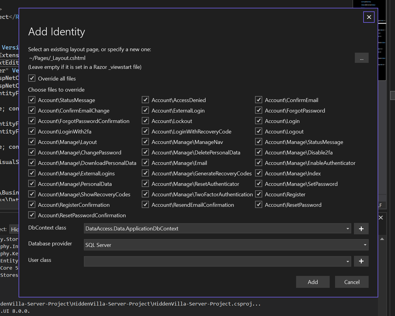This screenshot has width=395, height=316.
Task: Add new User class with plus button
Action: [361, 261]
